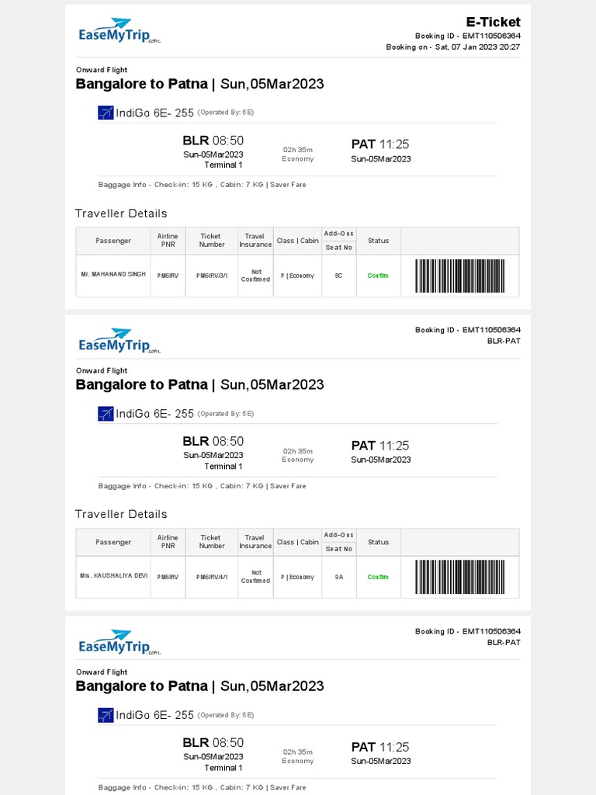Click the barcode for Mrs. Kaushaliya Devi
Image resolution: width=596 pixels, height=795 pixels.
(x=459, y=577)
